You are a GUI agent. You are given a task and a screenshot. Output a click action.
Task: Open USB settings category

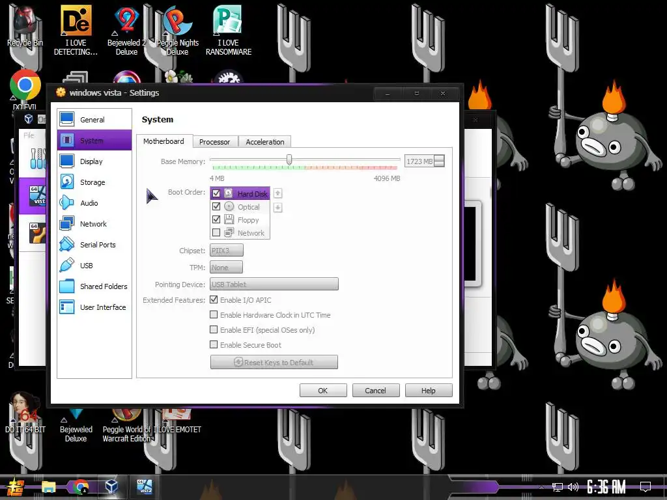pos(94,266)
